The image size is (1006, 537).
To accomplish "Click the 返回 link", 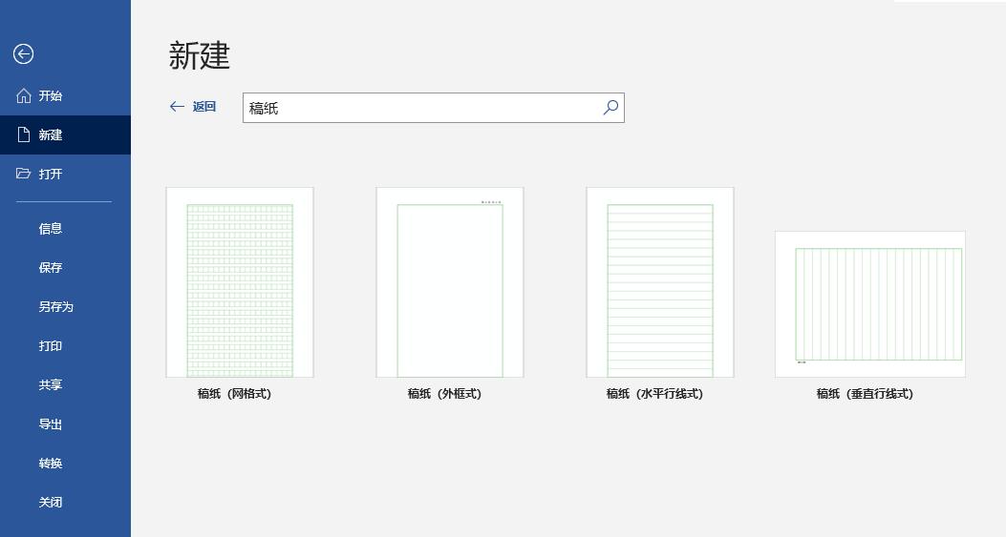I will 204,107.
